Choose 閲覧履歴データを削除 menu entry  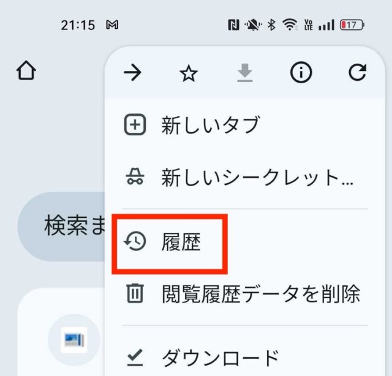(244, 293)
